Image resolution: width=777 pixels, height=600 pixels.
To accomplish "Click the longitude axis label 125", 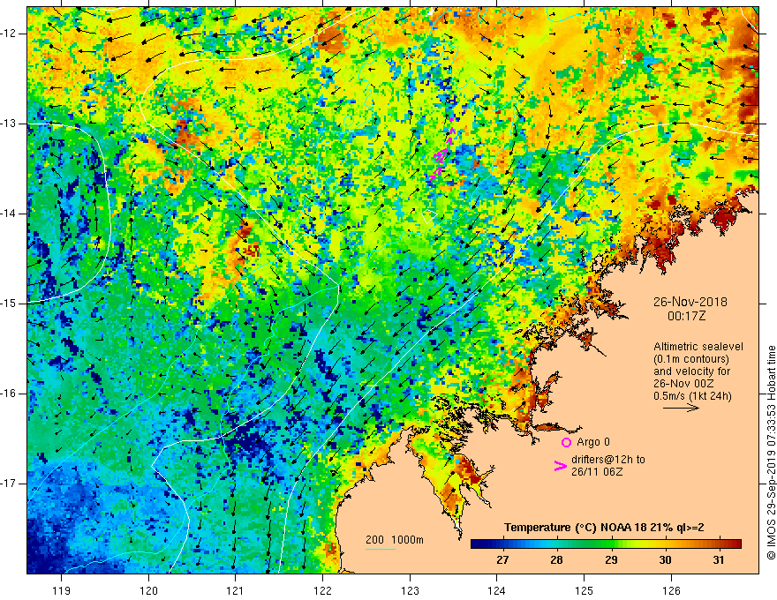I will [584, 590].
